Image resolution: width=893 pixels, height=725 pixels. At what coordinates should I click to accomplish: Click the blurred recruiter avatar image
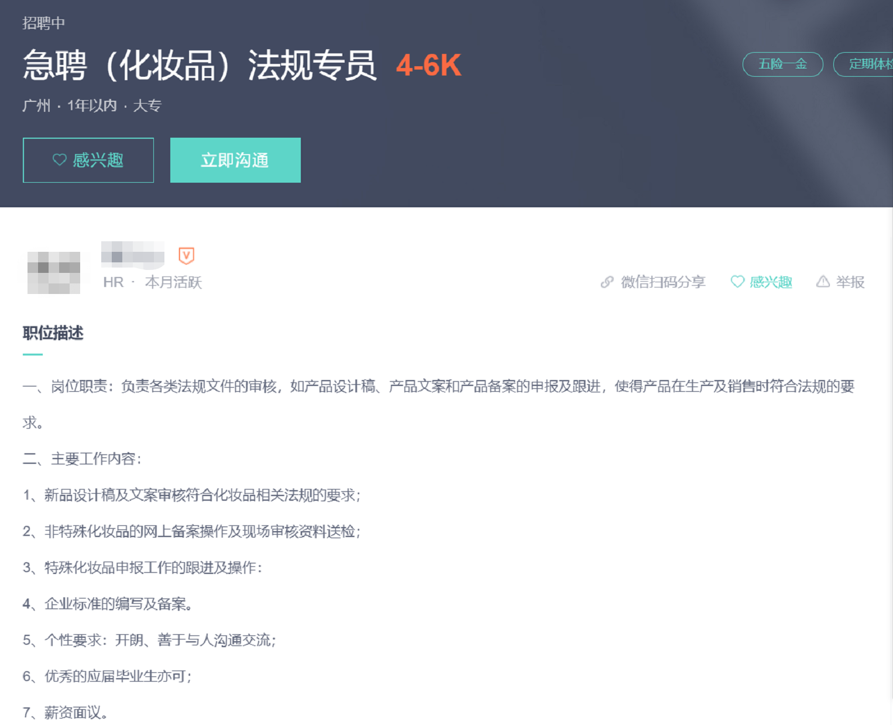tap(54, 272)
